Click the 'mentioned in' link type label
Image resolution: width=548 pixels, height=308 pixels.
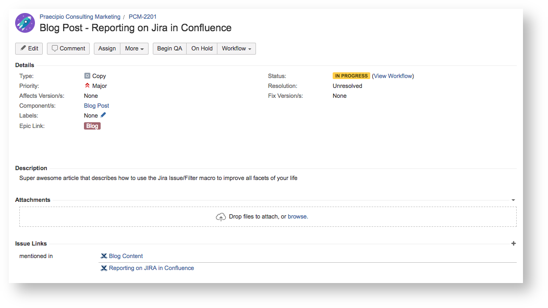[x=36, y=256]
